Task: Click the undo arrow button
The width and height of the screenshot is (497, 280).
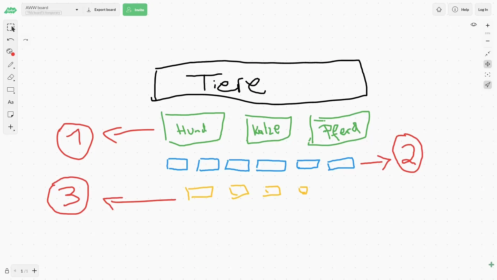Action: coord(10,39)
